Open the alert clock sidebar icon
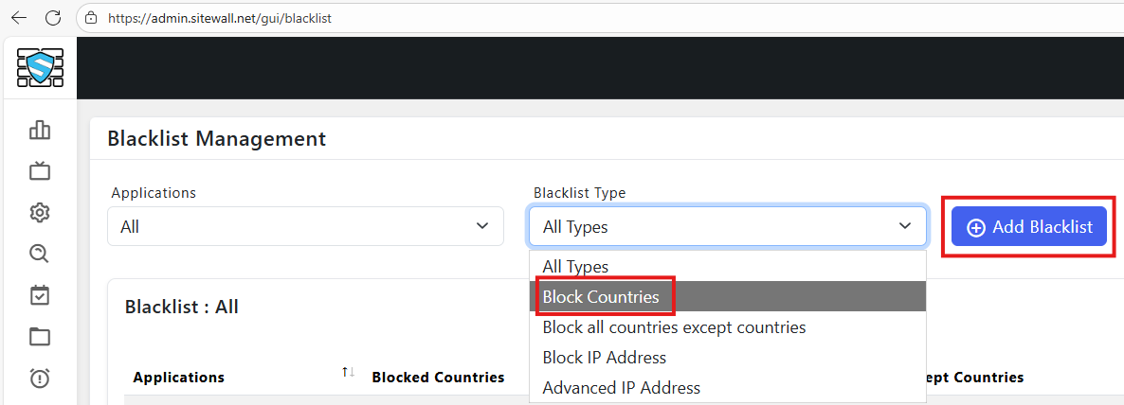Viewport: 1124px width, 405px height. pos(40,379)
